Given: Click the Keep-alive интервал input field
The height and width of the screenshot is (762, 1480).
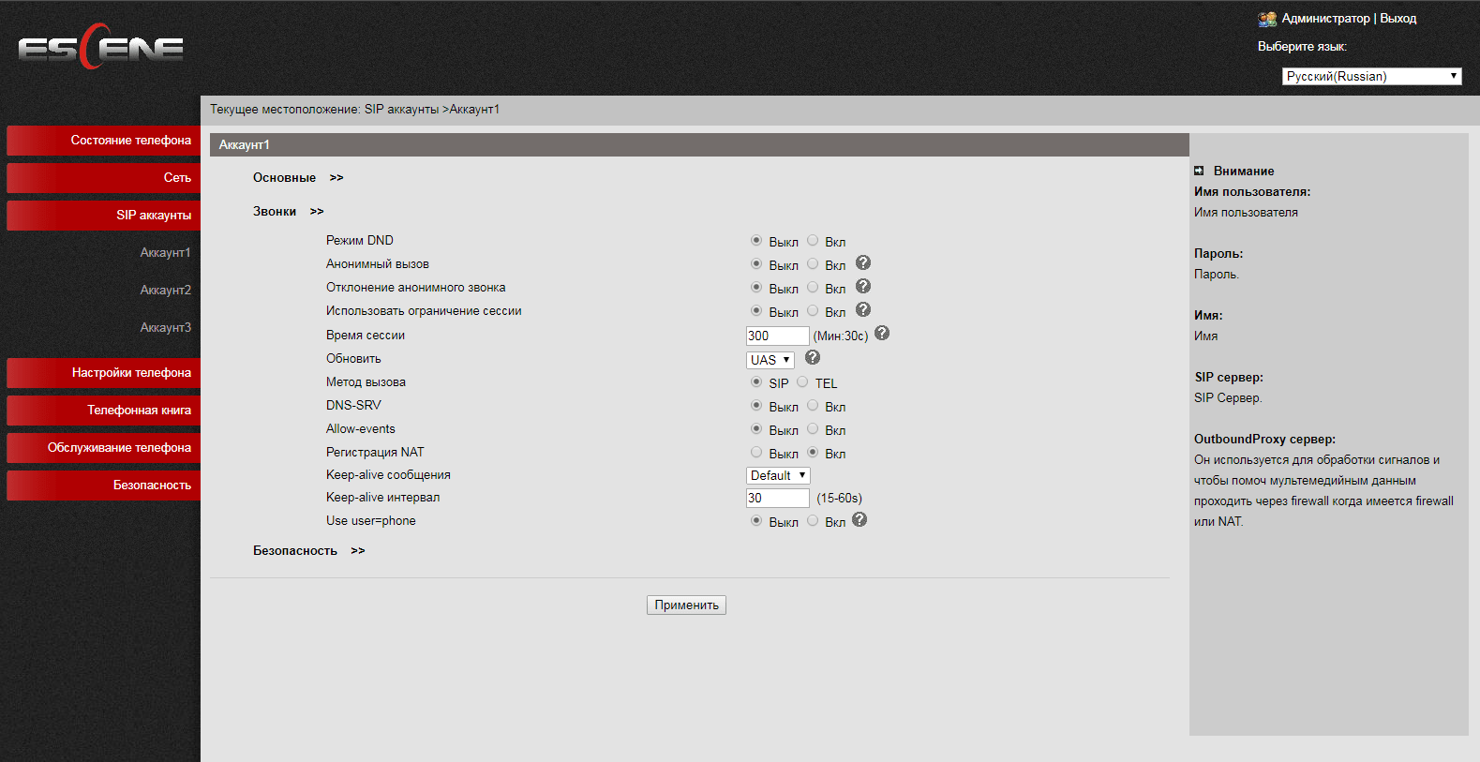Looking at the screenshot, I should [x=777, y=498].
